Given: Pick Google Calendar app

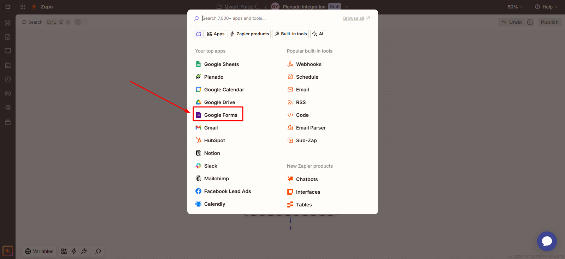Looking at the screenshot, I should 220,90.
